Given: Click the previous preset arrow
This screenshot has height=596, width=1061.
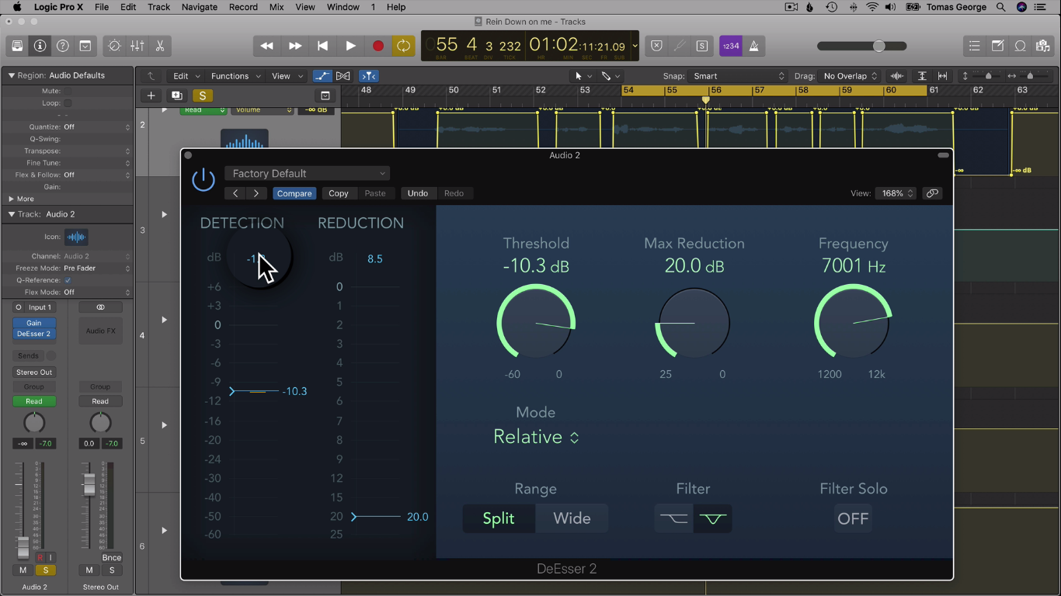Looking at the screenshot, I should click(x=235, y=193).
